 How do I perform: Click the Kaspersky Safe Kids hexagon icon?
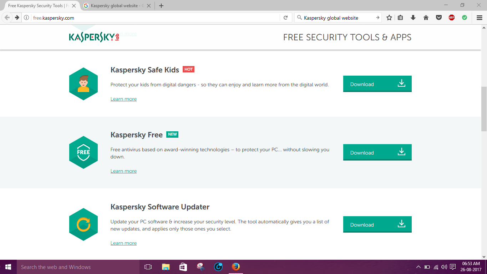[83, 84]
